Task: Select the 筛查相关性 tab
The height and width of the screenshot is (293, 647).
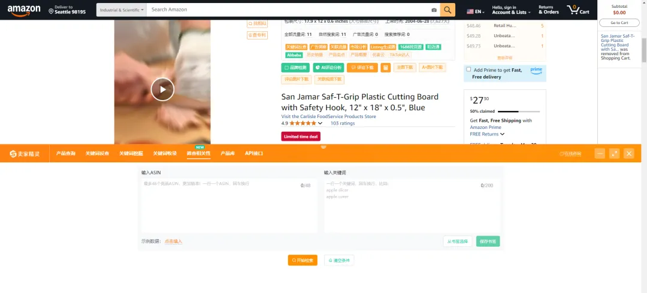Action: click(x=198, y=153)
